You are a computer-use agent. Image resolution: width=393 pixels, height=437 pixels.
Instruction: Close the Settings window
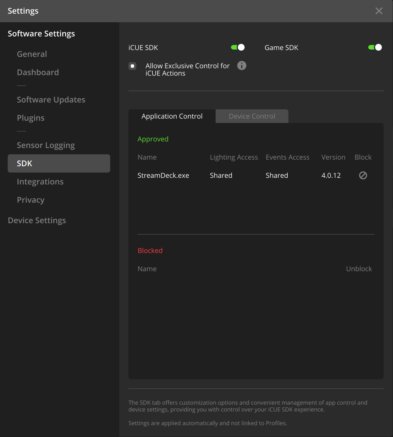click(379, 11)
